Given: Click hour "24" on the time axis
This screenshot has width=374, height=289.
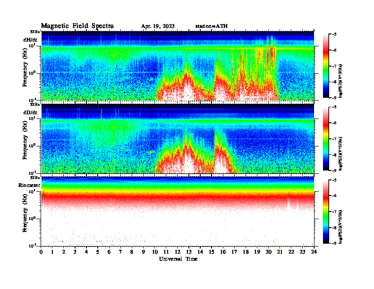Looking at the screenshot, I should [314, 252].
